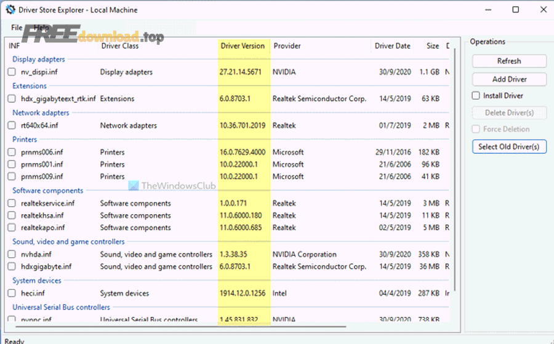Viewport: 554px width, 344px height.
Task: Click the horizontal scrollbar of driver list
Action: tap(181, 327)
